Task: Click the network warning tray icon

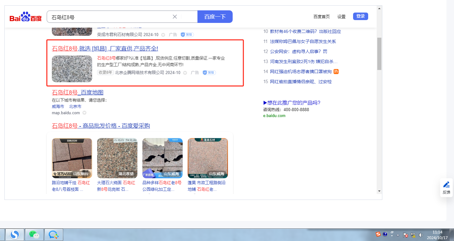Action: click(x=413, y=235)
